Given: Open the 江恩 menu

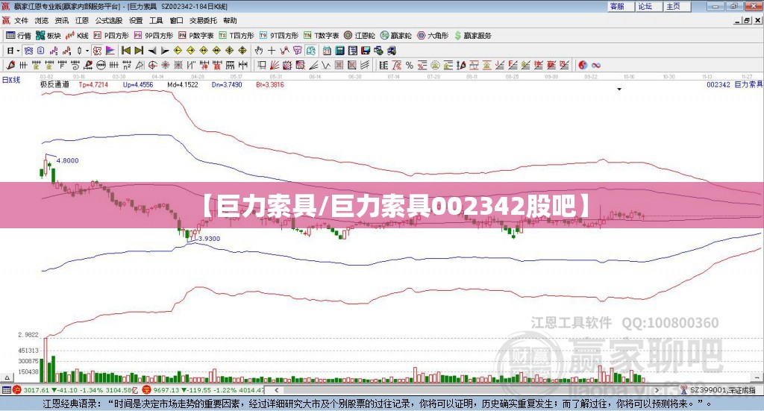Looking at the screenshot, I should pos(82,20).
